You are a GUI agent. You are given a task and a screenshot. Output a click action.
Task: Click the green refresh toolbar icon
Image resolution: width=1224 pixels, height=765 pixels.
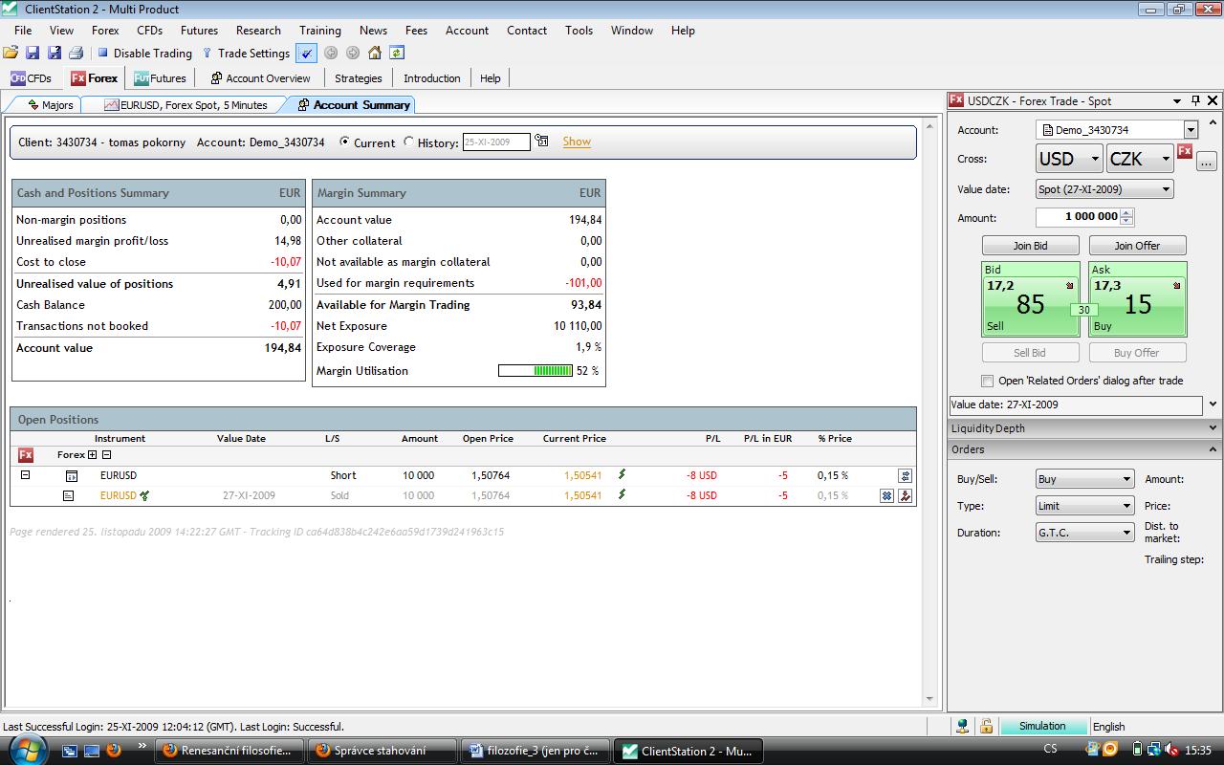tap(397, 53)
